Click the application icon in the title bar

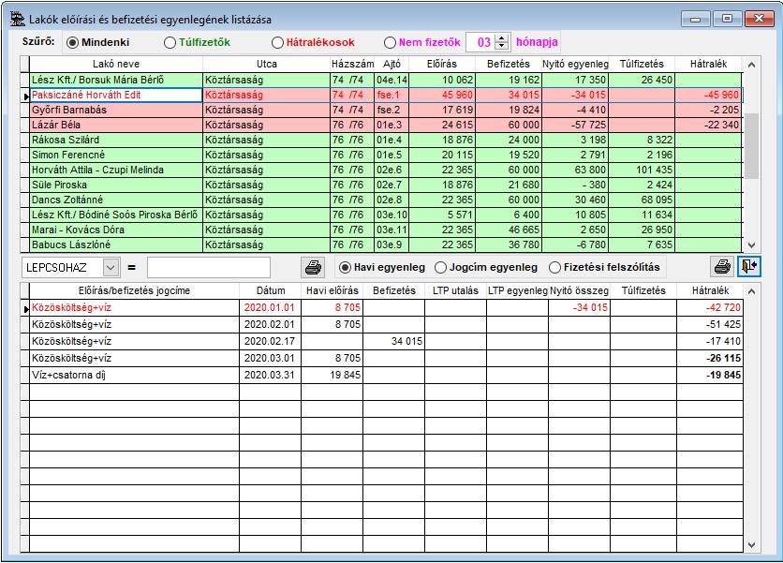16,19
